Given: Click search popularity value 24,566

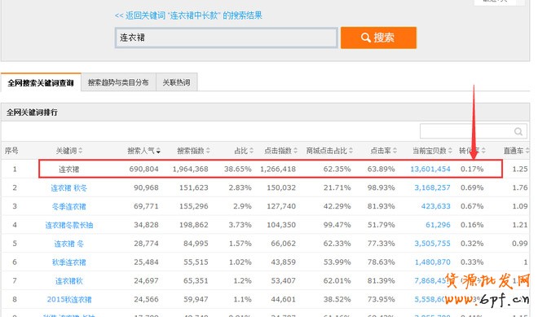Looking at the screenshot, I should pyautogui.click(x=146, y=299).
